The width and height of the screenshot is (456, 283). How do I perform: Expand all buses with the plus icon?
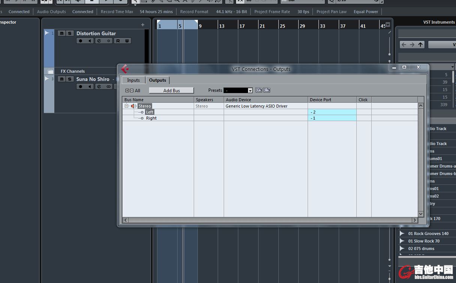point(127,91)
